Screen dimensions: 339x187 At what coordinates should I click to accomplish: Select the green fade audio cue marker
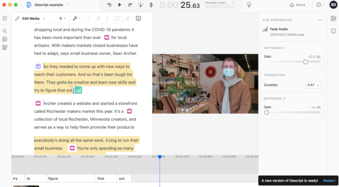[x=78, y=90]
